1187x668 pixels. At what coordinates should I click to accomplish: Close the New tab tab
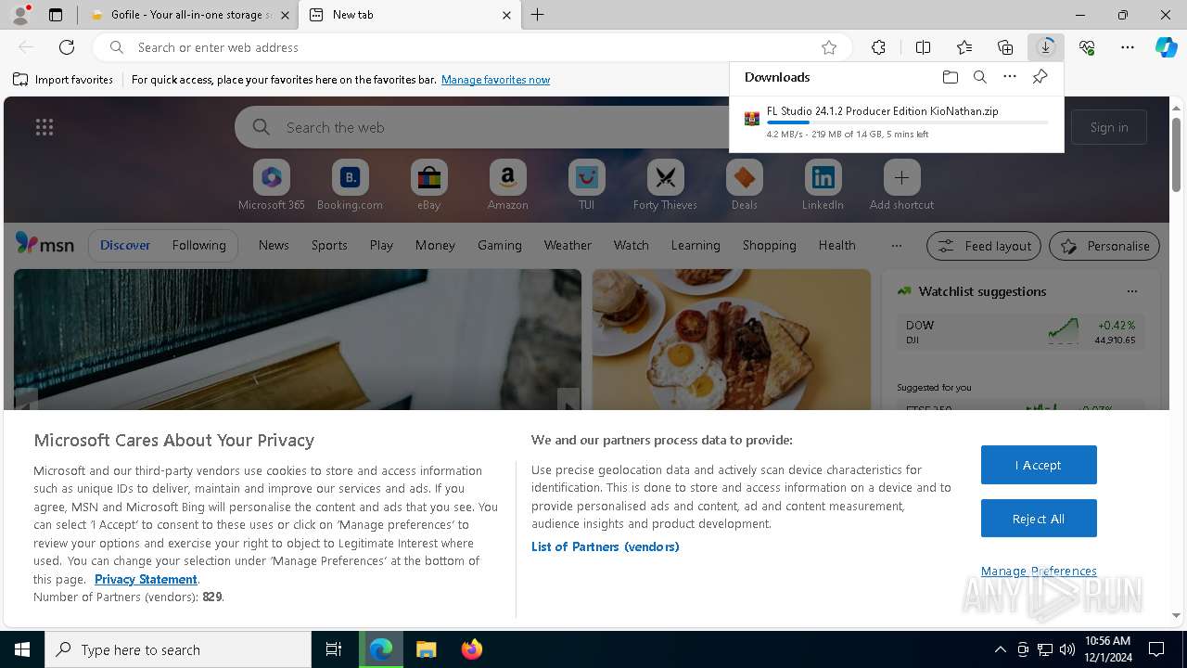point(506,15)
